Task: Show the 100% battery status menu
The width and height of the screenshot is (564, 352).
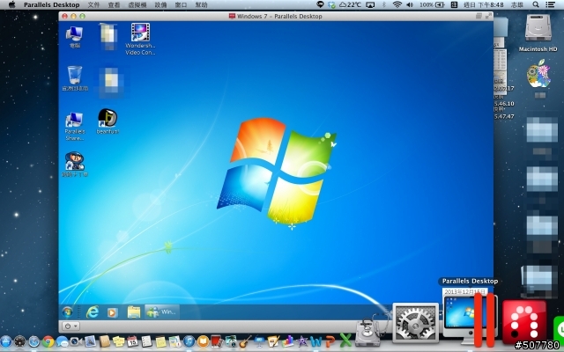Action: (x=432, y=4)
